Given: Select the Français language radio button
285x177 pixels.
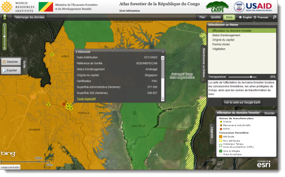Looking at the screenshot, I should coord(255,17).
